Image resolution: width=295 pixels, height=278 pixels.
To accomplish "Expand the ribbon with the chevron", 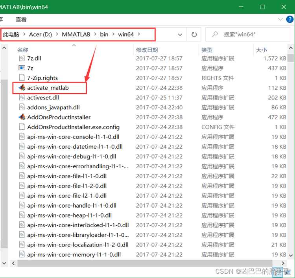I will click(280, 19).
